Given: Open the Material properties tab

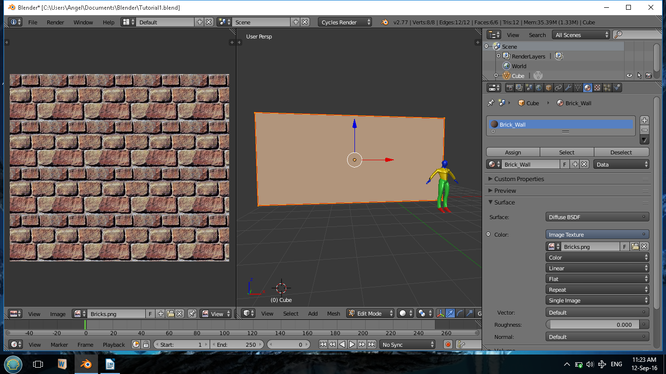Looking at the screenshot, I should pyautogui.click(x=588, y=88).
